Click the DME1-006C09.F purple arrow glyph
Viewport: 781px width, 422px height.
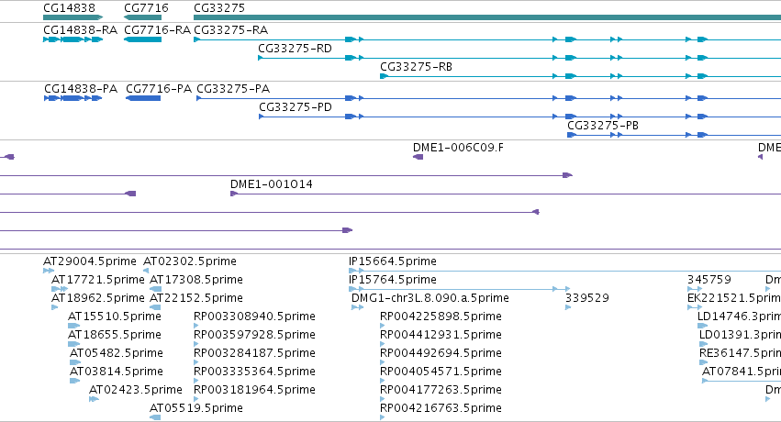[x=418, y=157]
